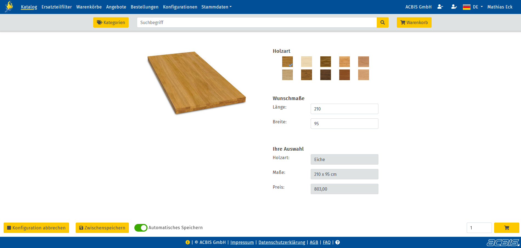Click the Konfiguration abbrechen button
Screen dimensions: 521x248
(x=36, y=227)
